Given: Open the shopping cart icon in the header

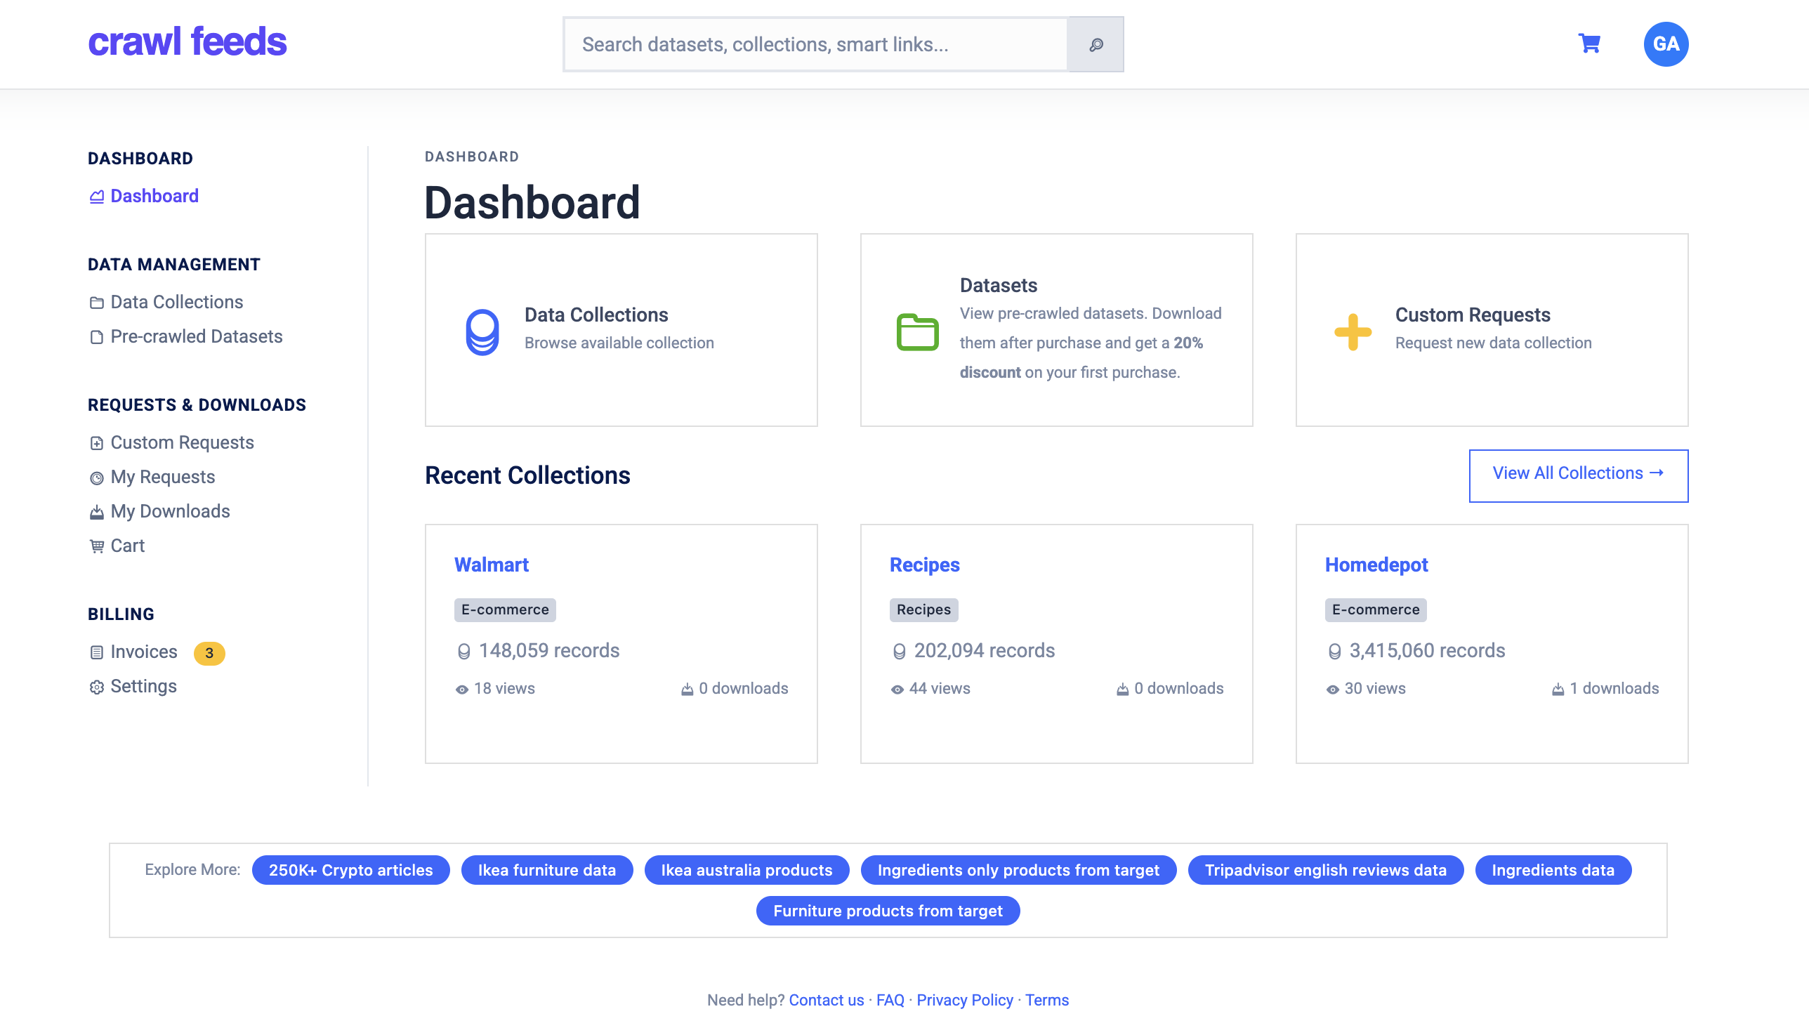Looking at the screenshot, I should 1588,43.
